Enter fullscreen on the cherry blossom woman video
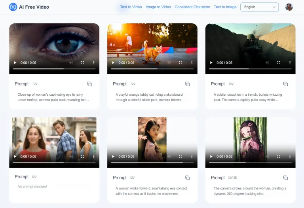Screen dimensions: 304x208 (x=180, y=156)
